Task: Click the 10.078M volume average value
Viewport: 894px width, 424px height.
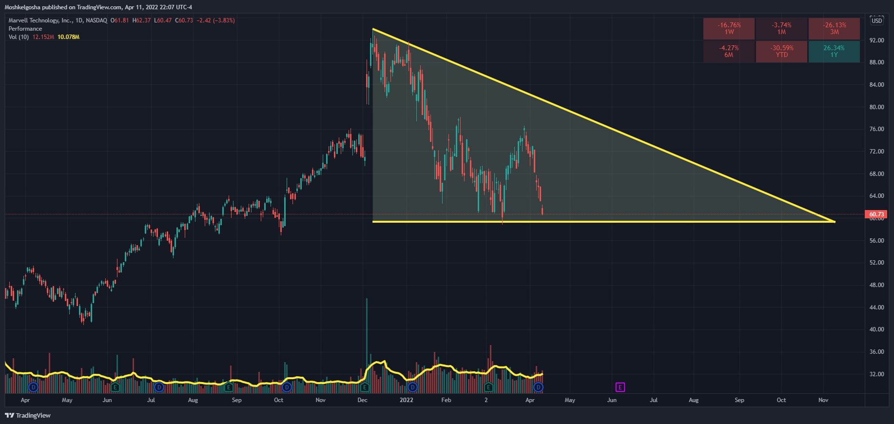Action: point(68,37)
